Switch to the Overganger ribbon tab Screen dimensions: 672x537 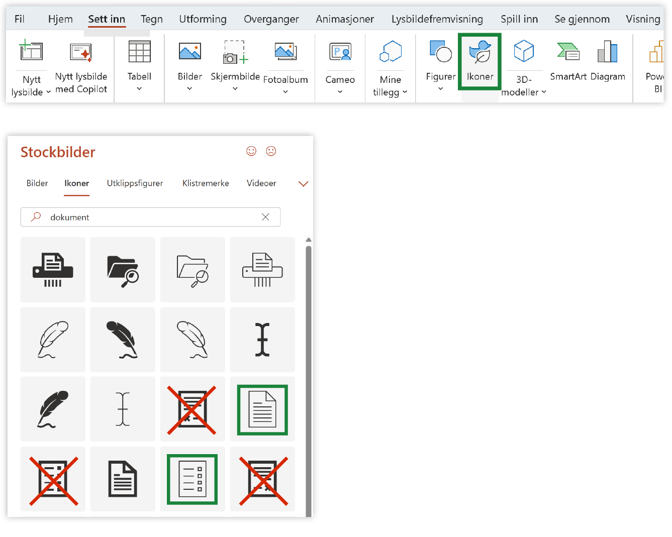[271, 19]
